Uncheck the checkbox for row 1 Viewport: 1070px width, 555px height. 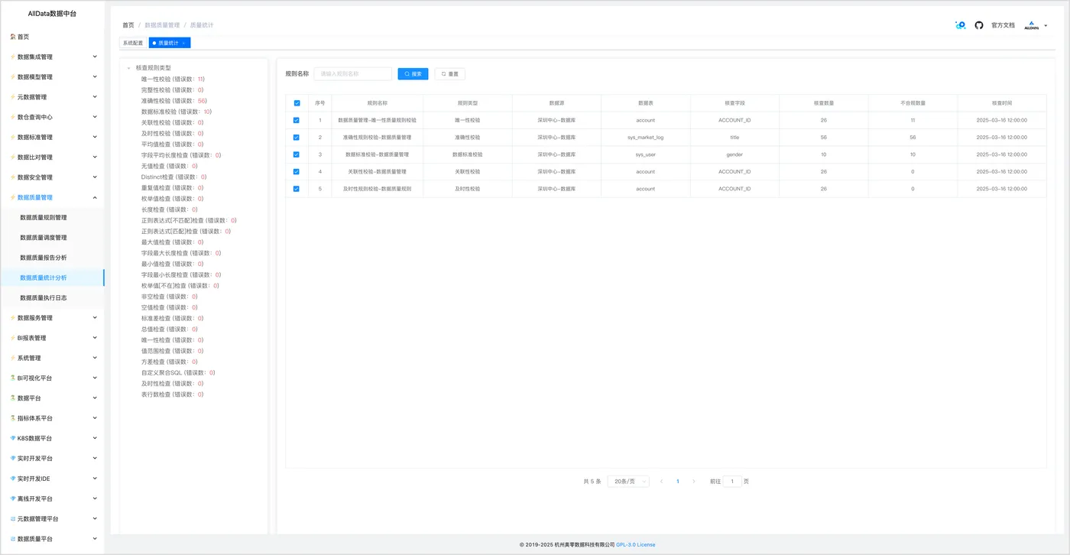point(297,120)
